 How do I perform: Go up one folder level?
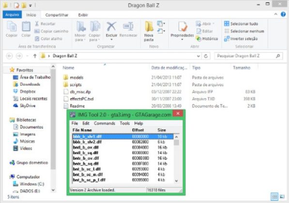coord(35,56)
